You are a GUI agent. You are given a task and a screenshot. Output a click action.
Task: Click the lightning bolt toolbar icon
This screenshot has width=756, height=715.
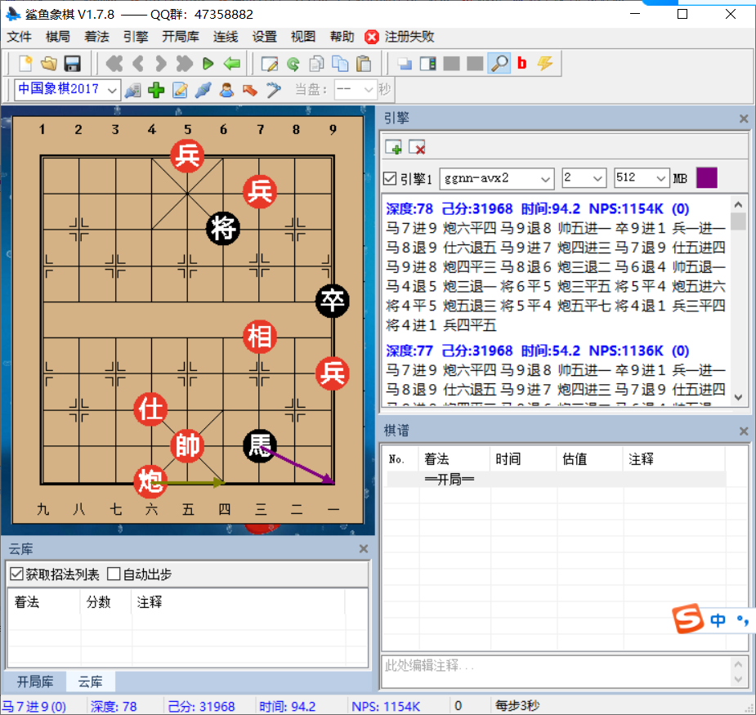544,63
